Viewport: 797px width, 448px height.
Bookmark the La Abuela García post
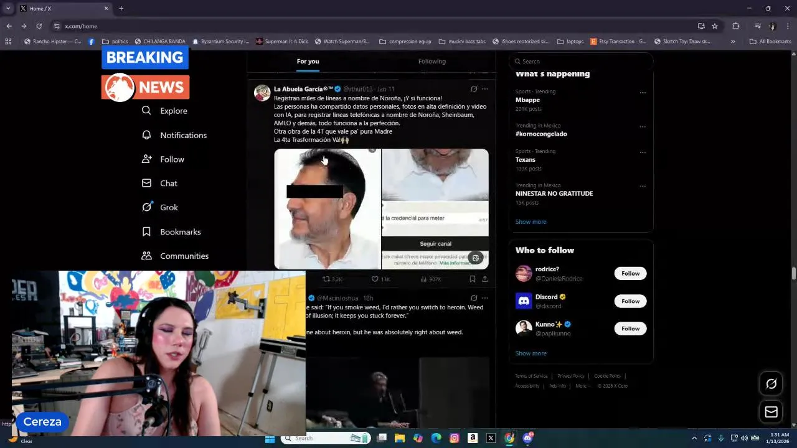coord(473,279)
